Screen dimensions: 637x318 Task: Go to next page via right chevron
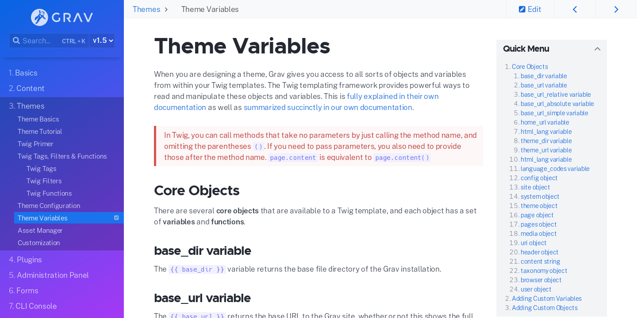click(616, 9)
